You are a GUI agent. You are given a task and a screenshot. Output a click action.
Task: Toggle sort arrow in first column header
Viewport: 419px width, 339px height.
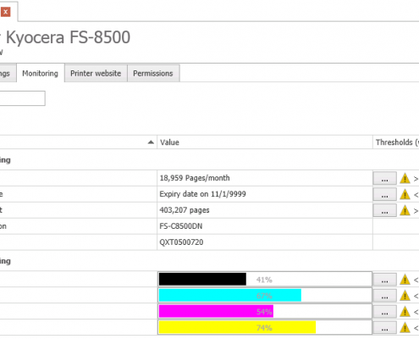point(151,142)
